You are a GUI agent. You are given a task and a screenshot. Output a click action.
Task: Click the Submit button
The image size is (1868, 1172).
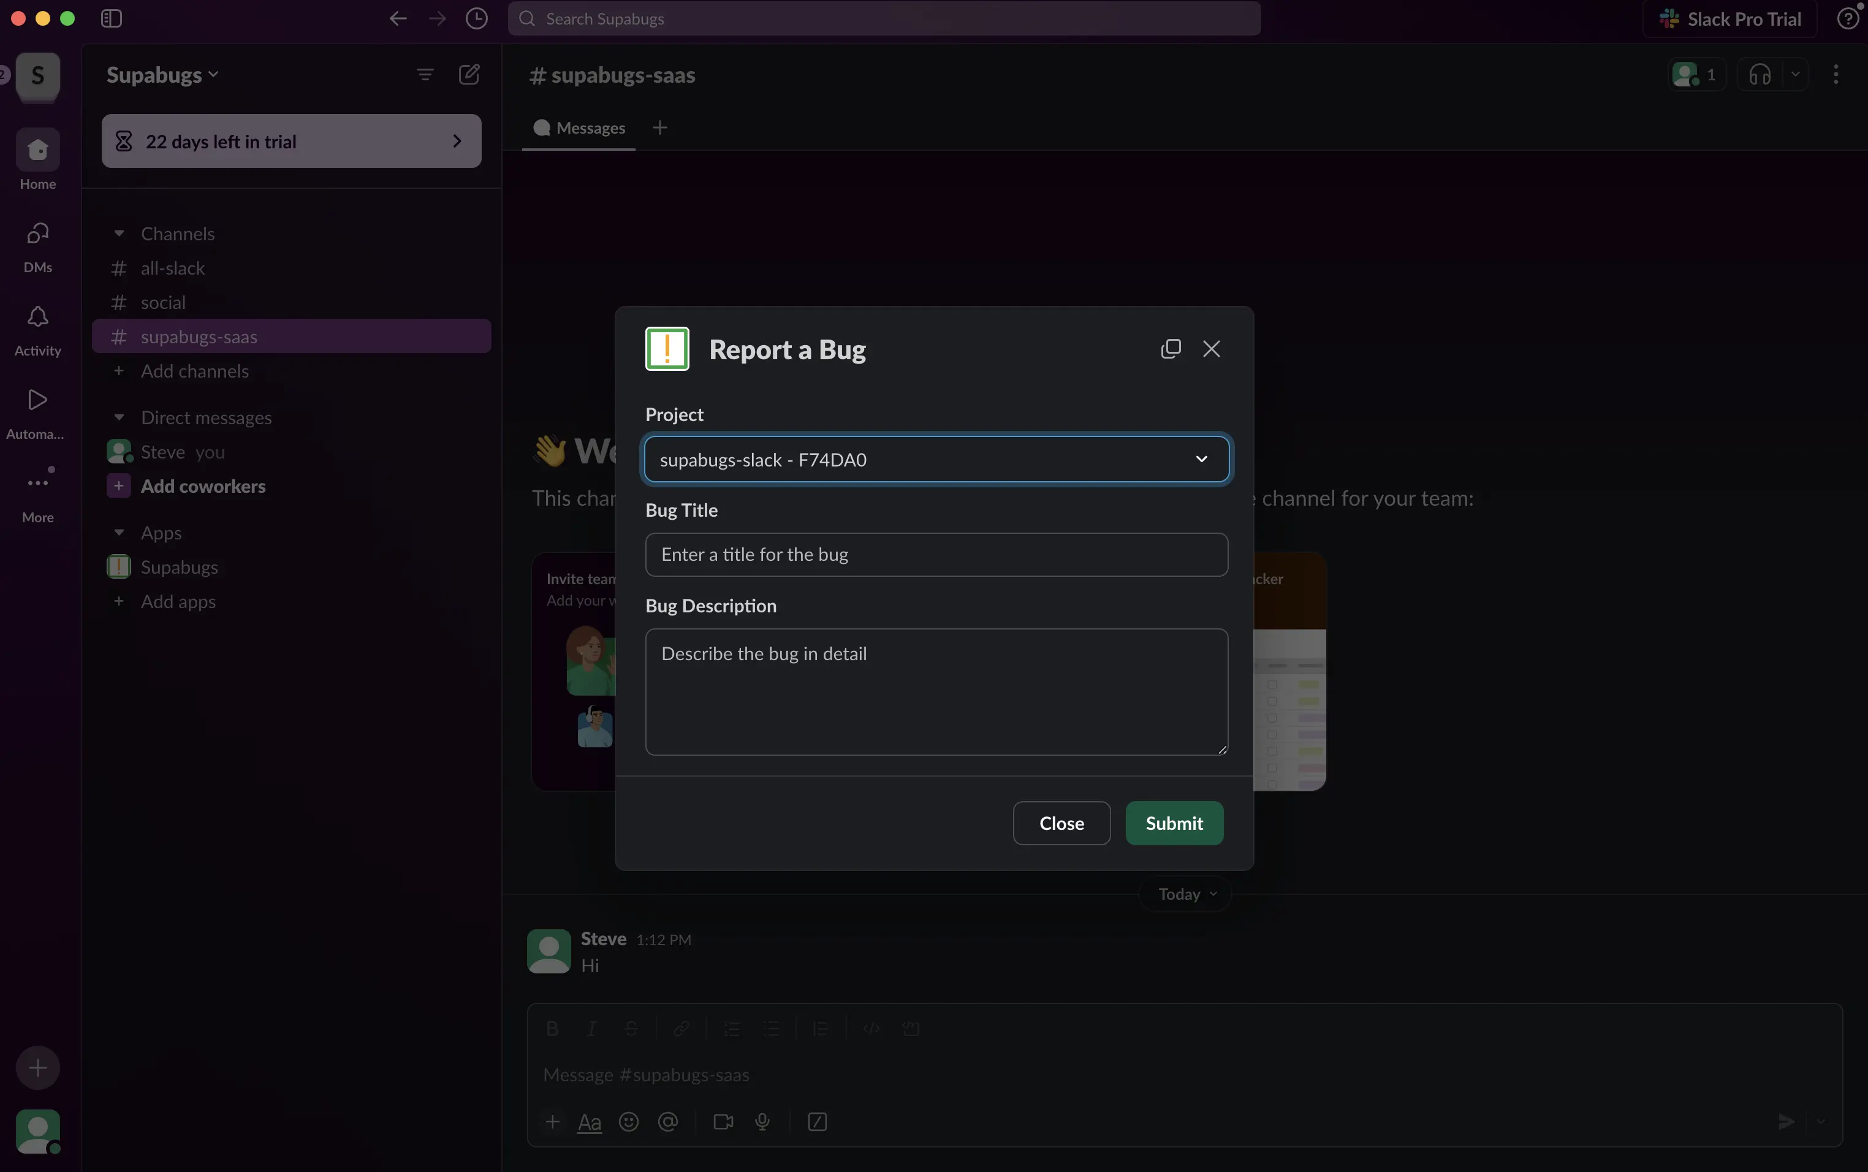click(x=1174, y=823)
